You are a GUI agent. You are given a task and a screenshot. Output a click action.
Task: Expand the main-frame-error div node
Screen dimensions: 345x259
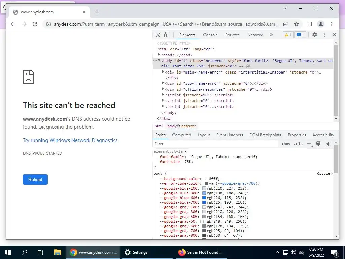[x=163, y=71]
